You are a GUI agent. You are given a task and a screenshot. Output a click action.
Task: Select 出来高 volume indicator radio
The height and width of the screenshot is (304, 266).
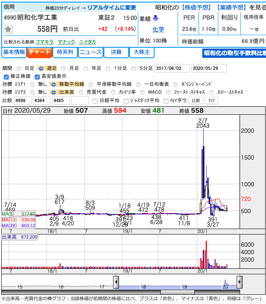[x=54, y=93]
